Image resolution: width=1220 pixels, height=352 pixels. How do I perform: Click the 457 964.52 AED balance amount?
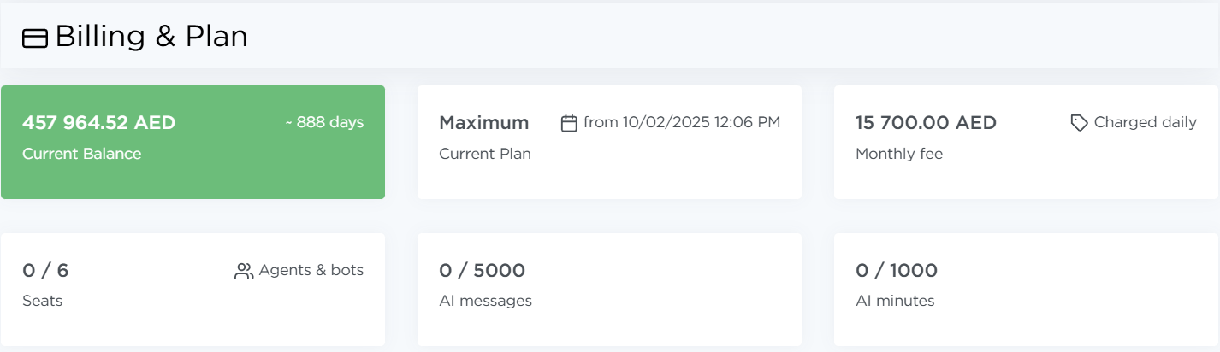[x=98, y=122]
